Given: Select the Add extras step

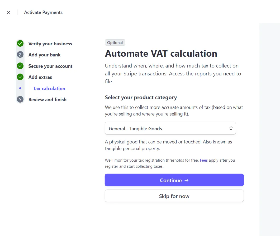Looking at the screenshot, I should pyautogui.click(x=40, y=77).
